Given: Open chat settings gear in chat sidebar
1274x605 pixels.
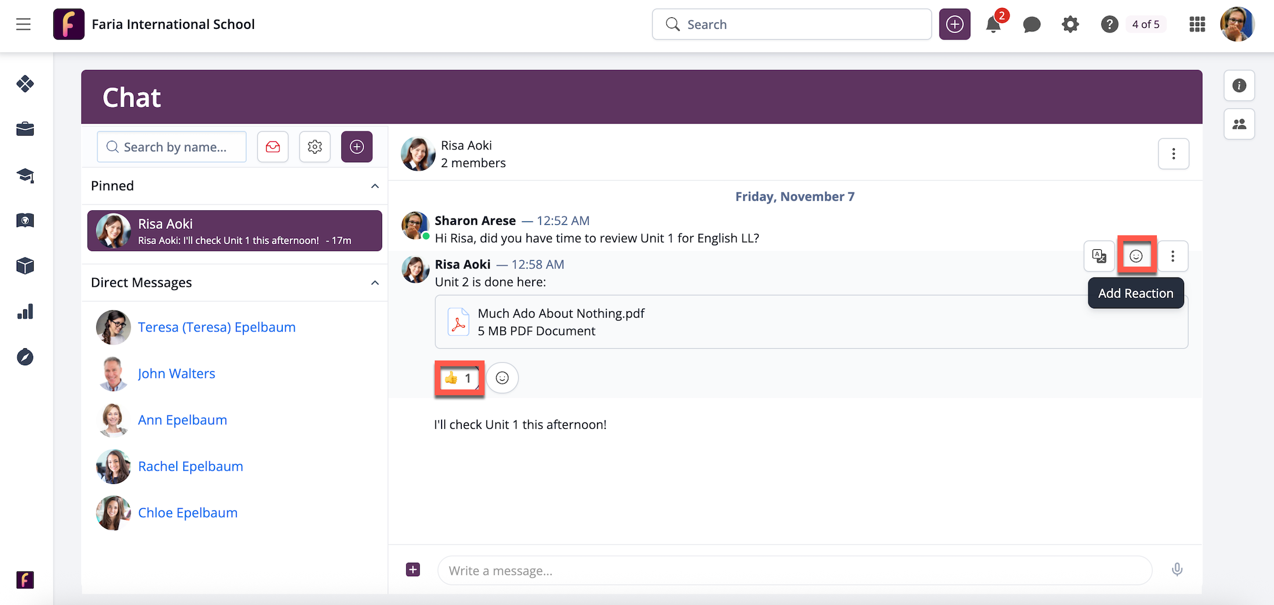Looking at the screenshot, I should (315, 147).
